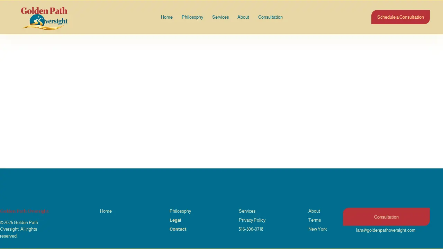Open Consultation in the top navigation

coord(270,17)
